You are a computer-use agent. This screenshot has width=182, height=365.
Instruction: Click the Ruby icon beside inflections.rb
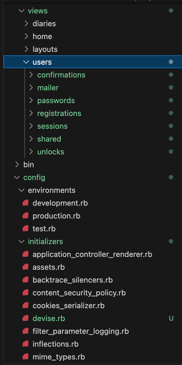[x=25, y=344]
